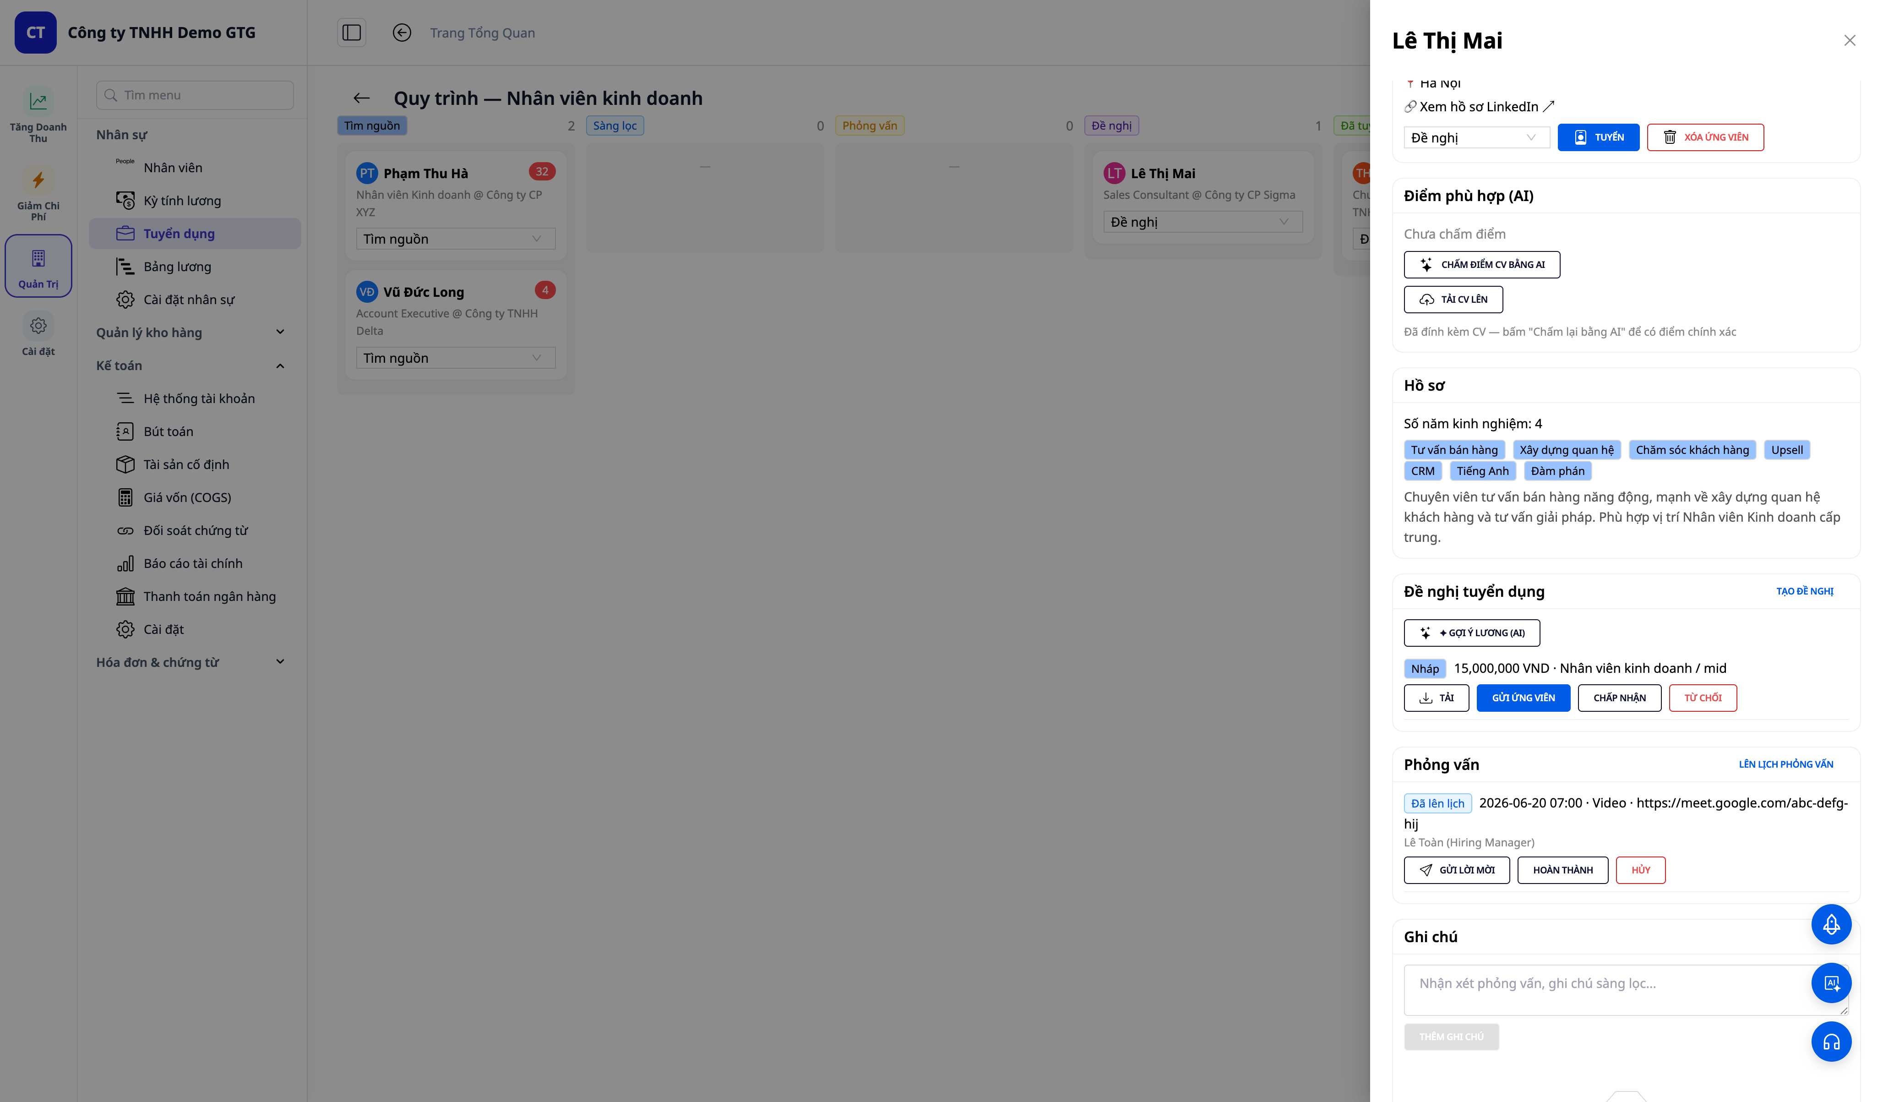Open stage dropdown on Phạm Thu Hà card

pyautogui.click(x=456, y=239)
